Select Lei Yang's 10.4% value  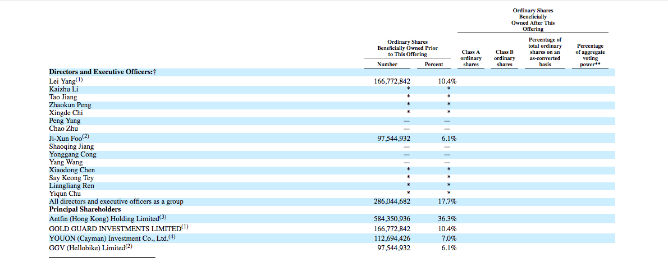[x=447, y=81]
